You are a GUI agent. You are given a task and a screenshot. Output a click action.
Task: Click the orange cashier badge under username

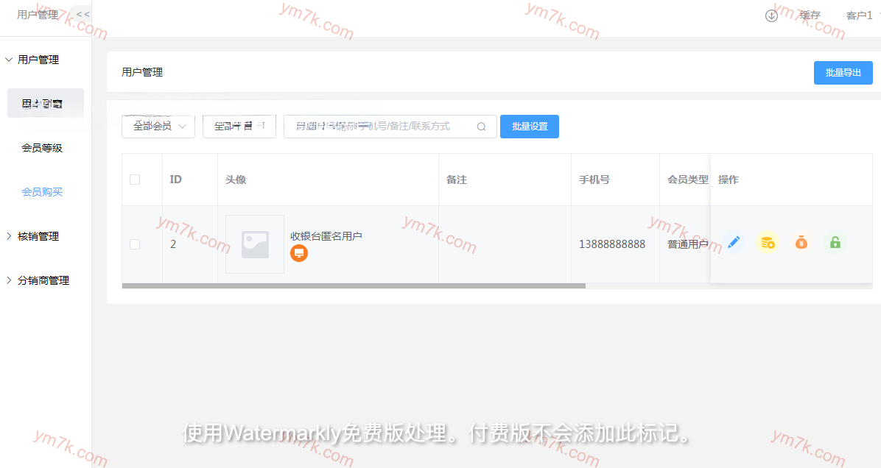coord(299,253)
